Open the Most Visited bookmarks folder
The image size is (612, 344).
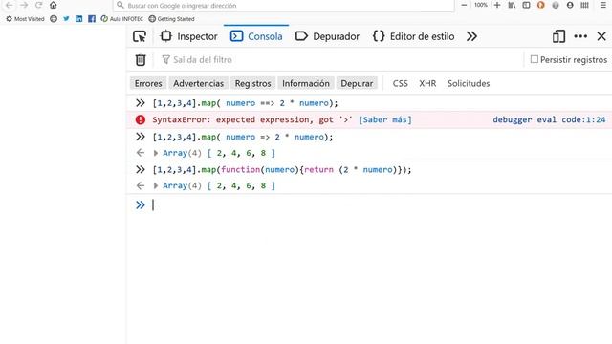click(25, 19)
